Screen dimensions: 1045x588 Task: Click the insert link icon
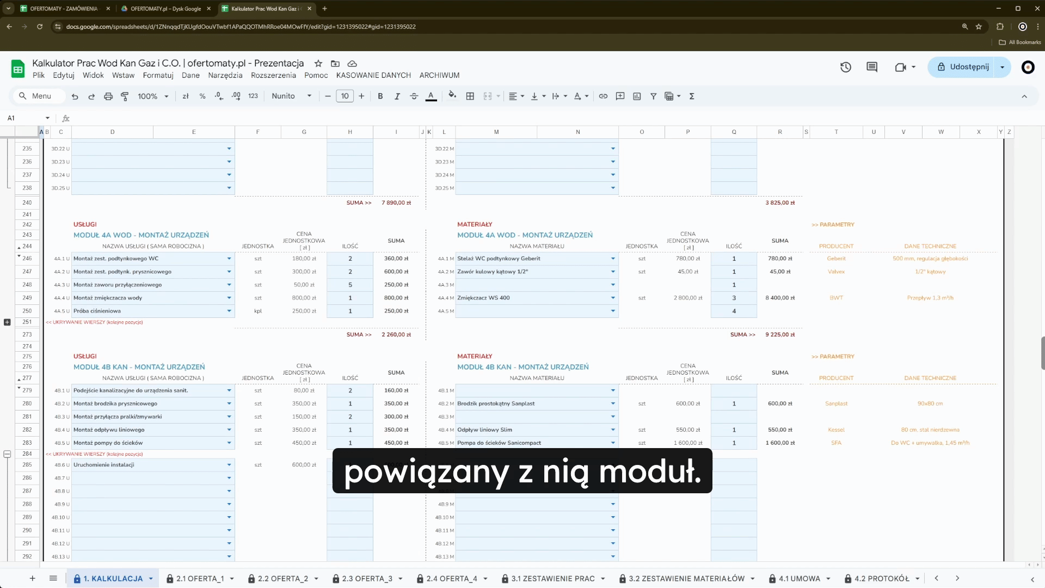pos(603,96)
